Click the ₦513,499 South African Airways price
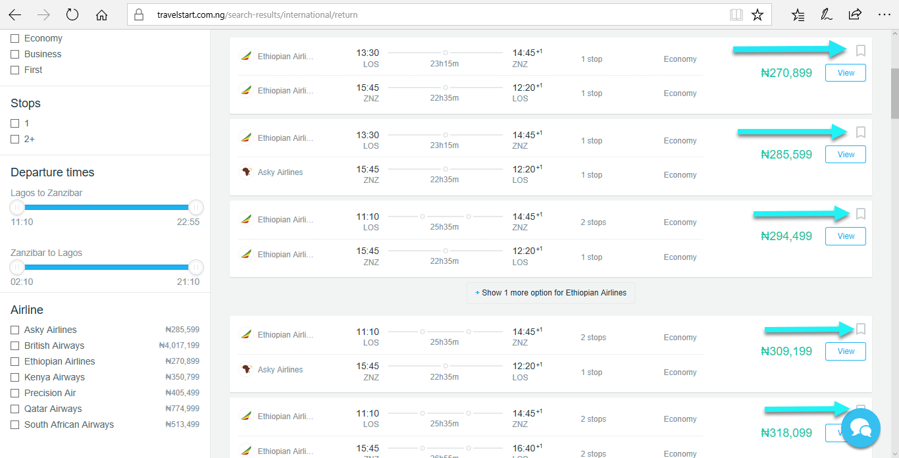Viewport: 899px width, 458px height. click(x=182, y=424)
